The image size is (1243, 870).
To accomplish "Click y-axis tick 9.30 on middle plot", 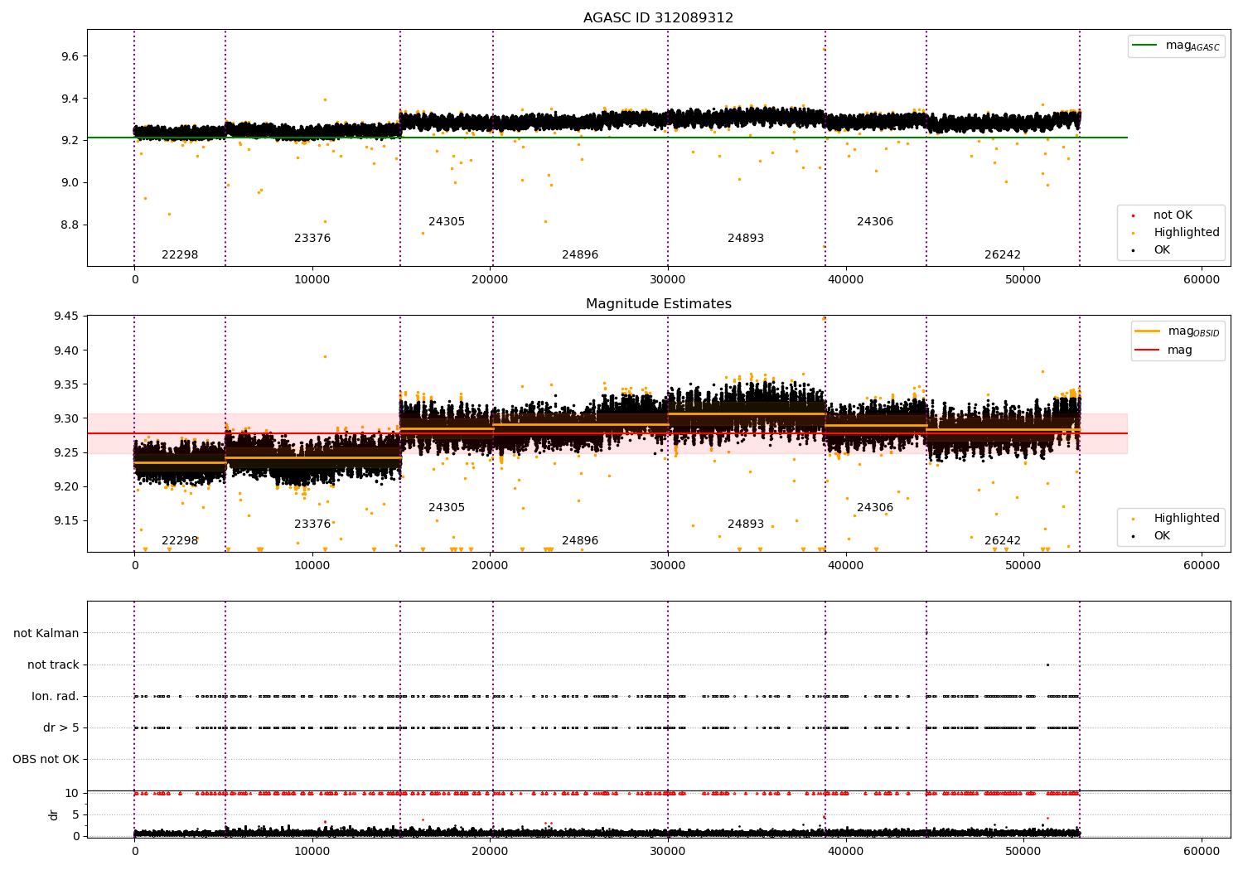I will coord(66,419).
